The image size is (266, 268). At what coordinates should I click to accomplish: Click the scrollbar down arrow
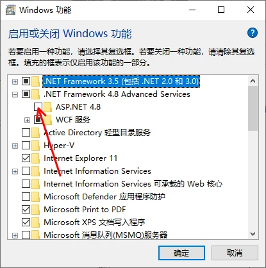coord(253,234)
